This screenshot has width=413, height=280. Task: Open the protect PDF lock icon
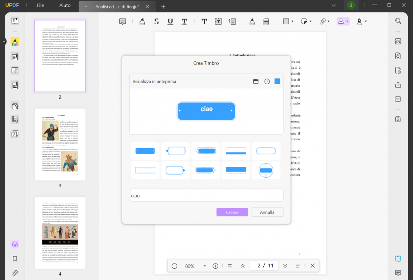click(398, 70)
